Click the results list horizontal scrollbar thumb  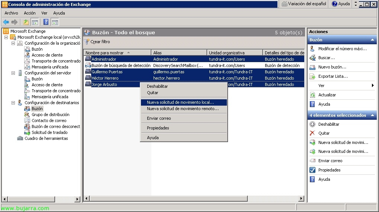pos(168,199)
